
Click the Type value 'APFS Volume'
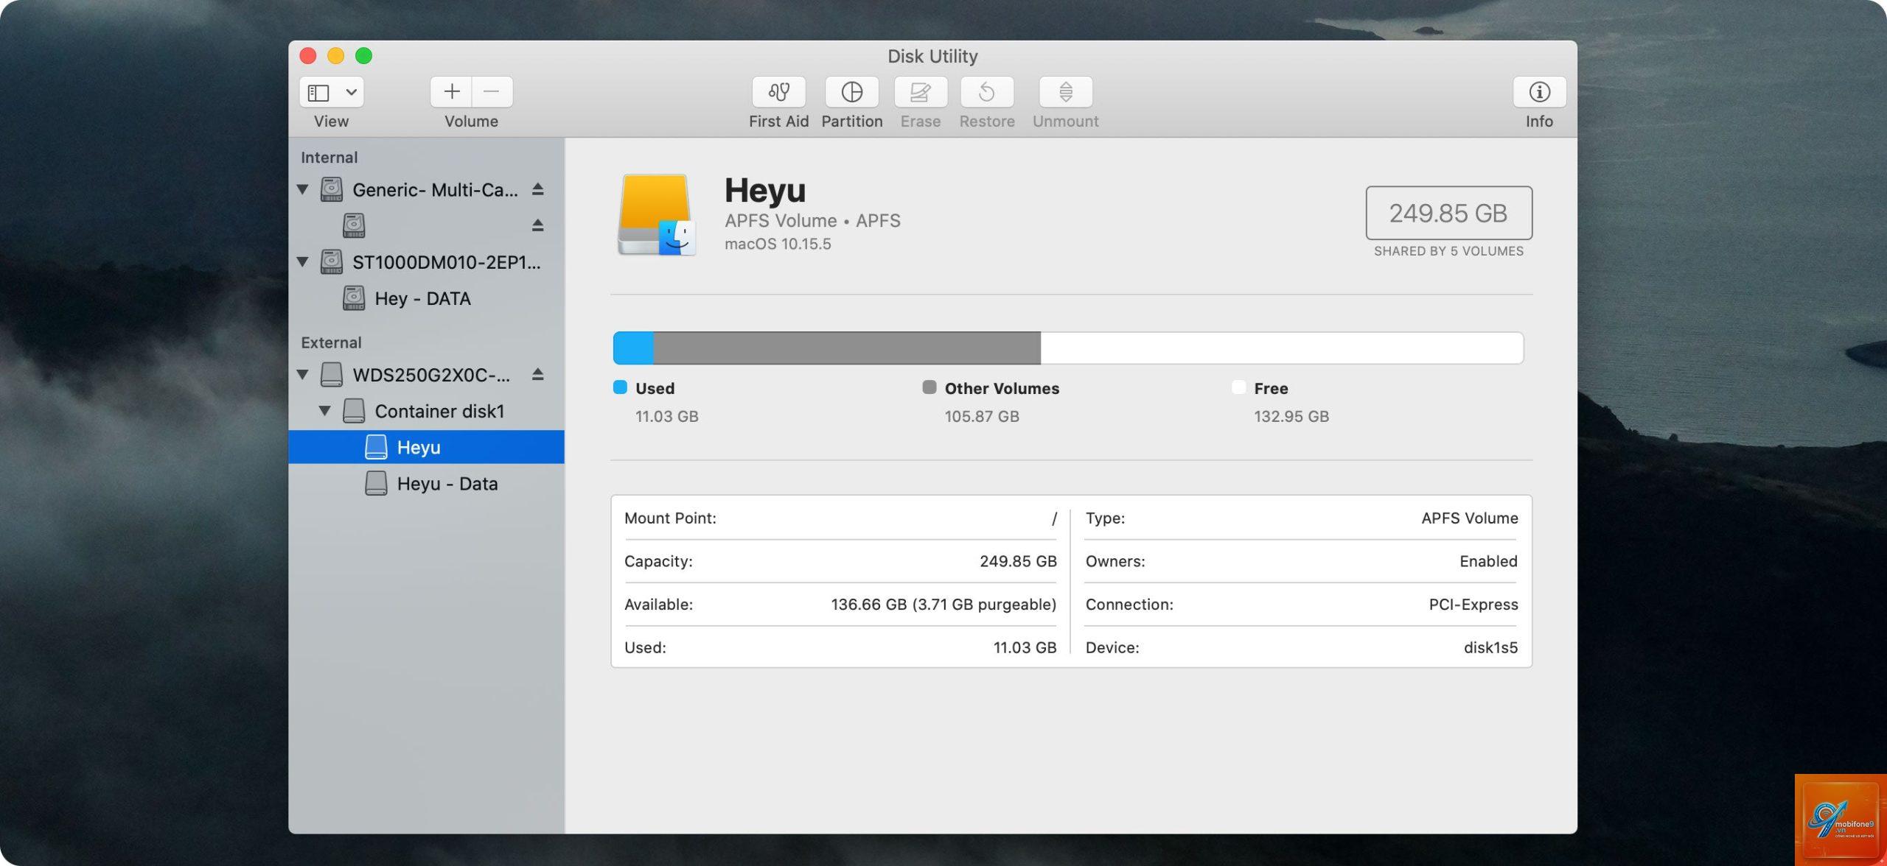tap(1470, 518)
